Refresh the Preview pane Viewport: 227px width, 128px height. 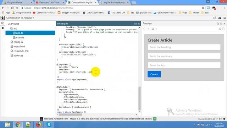pyautogui.click(x=153, y=29)
